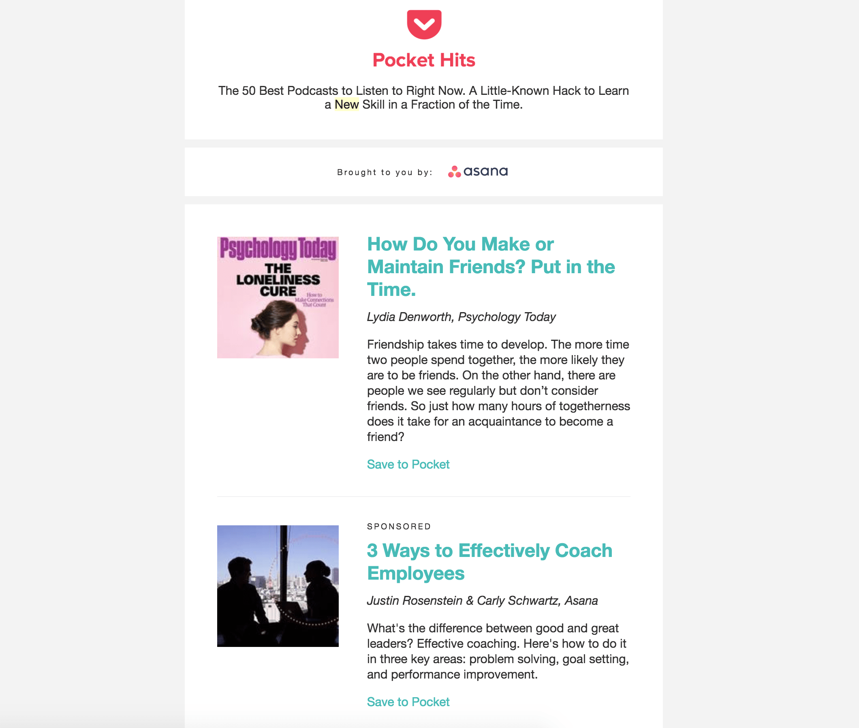Save the coaching article to Pocket
Image resolution: width=859 pixels, height=728 pixels.
point(408,700)
